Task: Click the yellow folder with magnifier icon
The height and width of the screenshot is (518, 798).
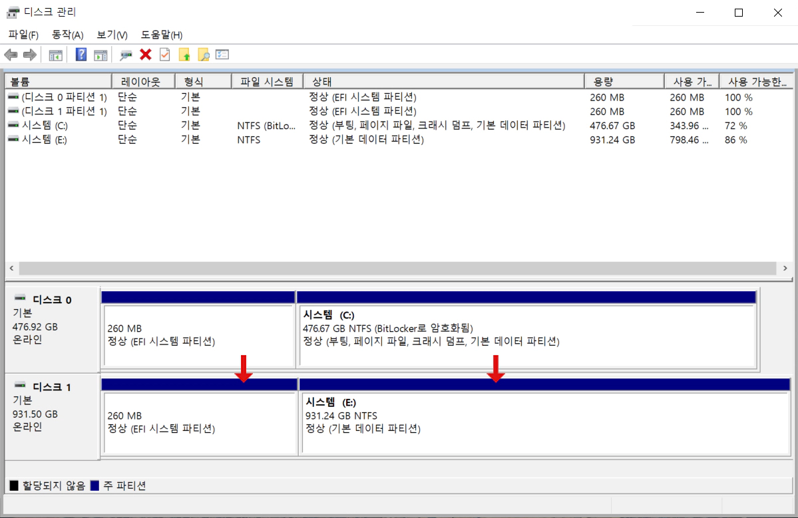Action: (x=204, y=55)
